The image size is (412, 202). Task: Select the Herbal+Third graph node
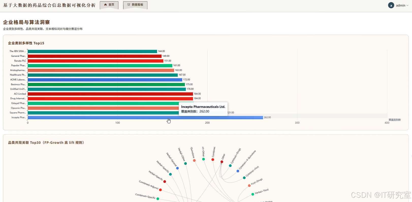point(253,194)
